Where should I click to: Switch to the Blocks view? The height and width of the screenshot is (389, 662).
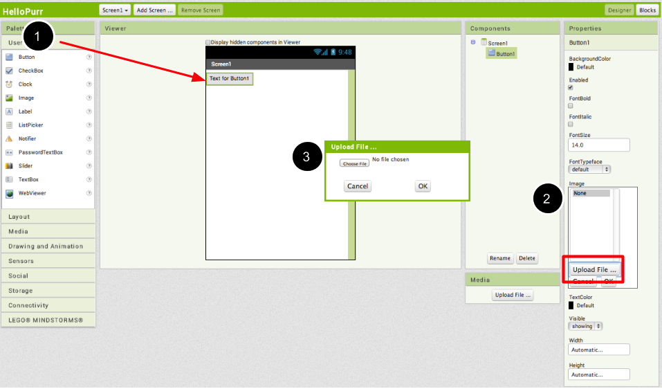(647, 10)
